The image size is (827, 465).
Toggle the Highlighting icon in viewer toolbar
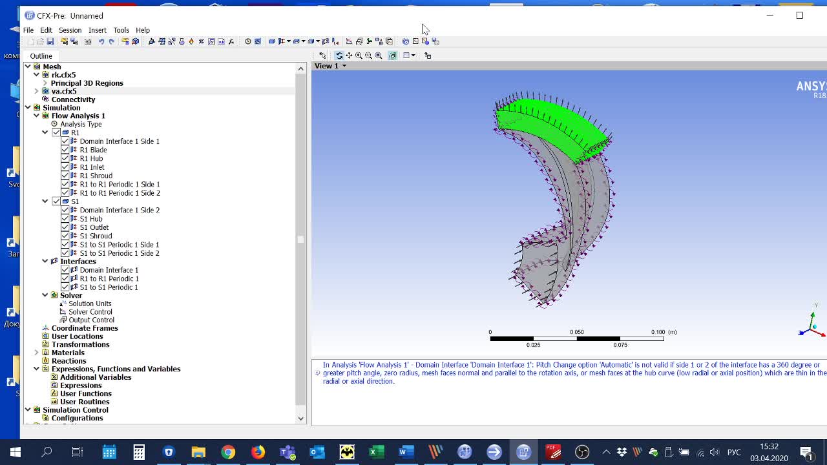tap(393, 56)
